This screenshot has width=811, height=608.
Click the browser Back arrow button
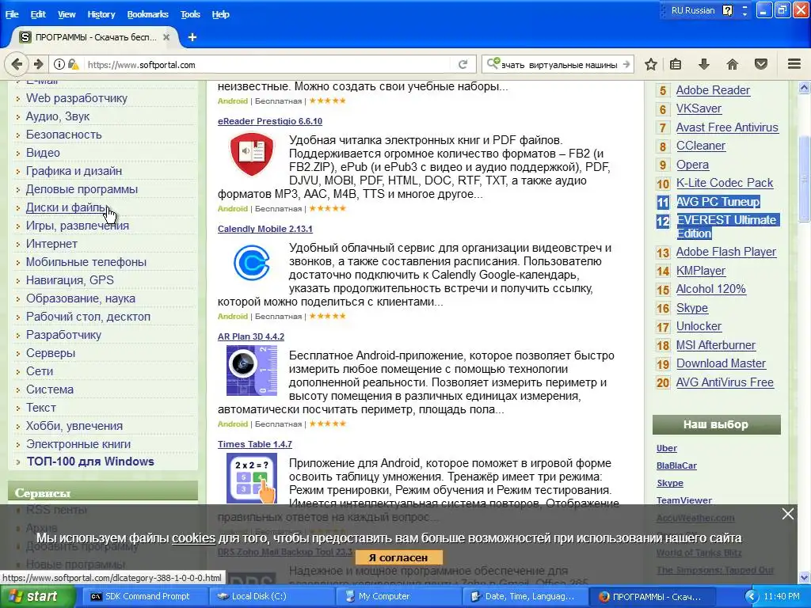coord(17,64)
